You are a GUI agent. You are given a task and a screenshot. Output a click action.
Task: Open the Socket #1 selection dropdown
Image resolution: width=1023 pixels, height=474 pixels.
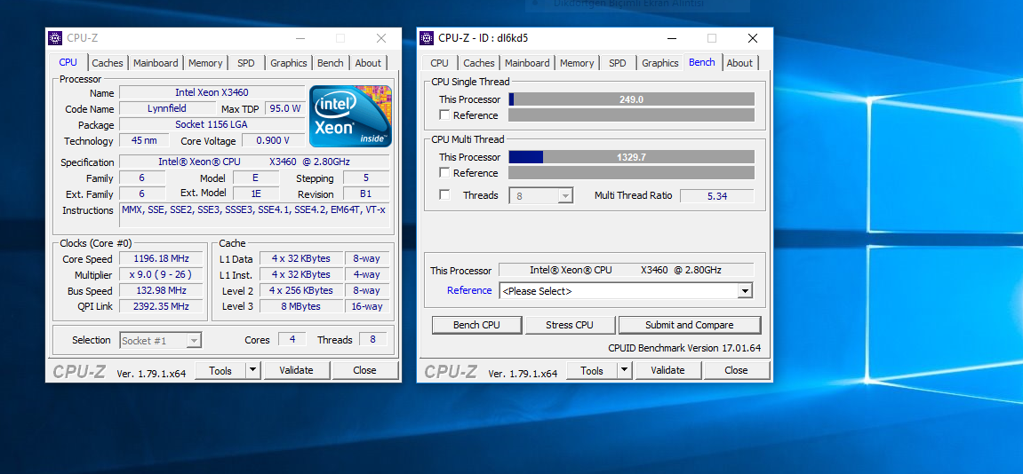point(161,340)
